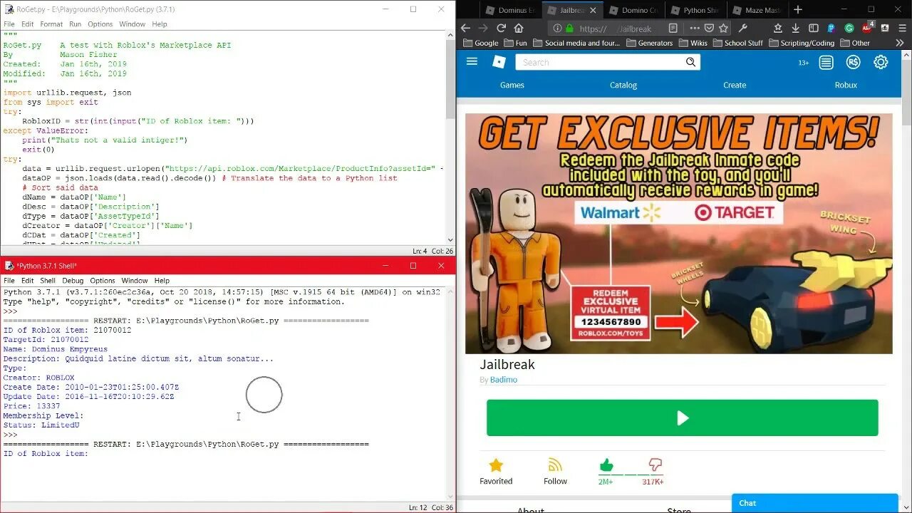Open Other bookmarks folder
This screenshot has height=513, width=912.
point(855,43)
